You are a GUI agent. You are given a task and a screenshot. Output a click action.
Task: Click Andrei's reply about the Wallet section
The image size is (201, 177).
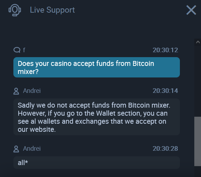(x=96, y=117)
